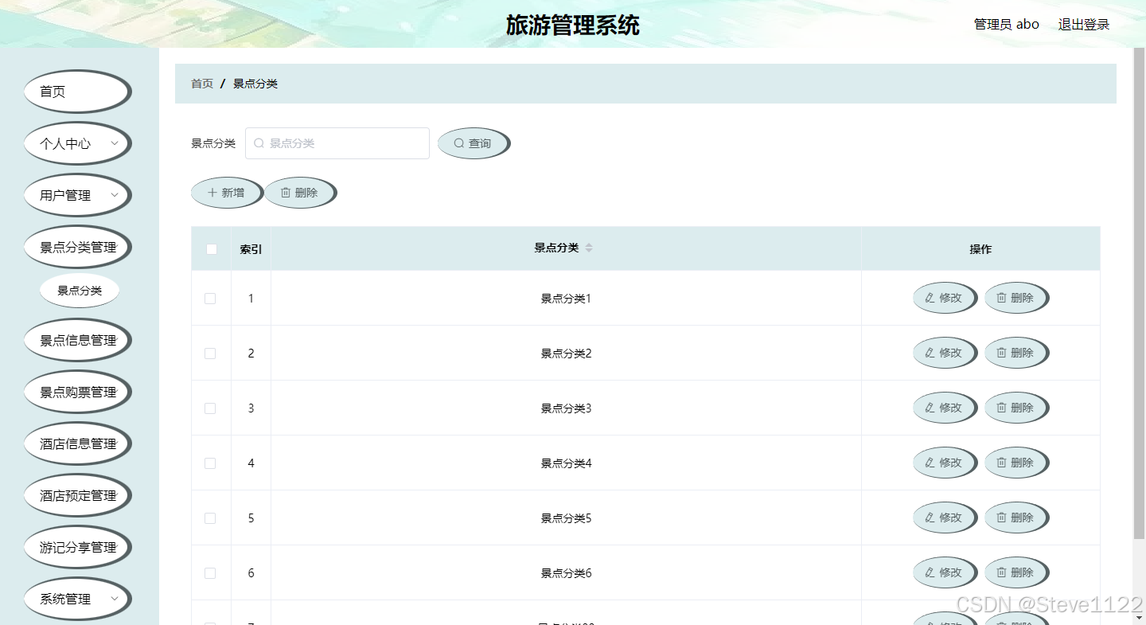This screenshot has width=1146, height=625.
Task: Check the select-all checkbox in the table header
Action: [211, 248]
